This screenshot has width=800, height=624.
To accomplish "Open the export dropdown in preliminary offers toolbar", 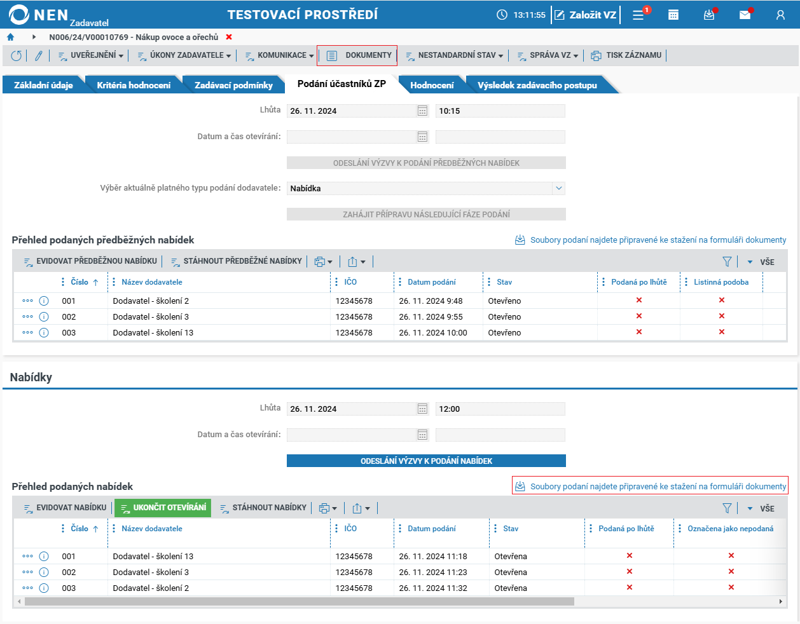I will (357, 262).
